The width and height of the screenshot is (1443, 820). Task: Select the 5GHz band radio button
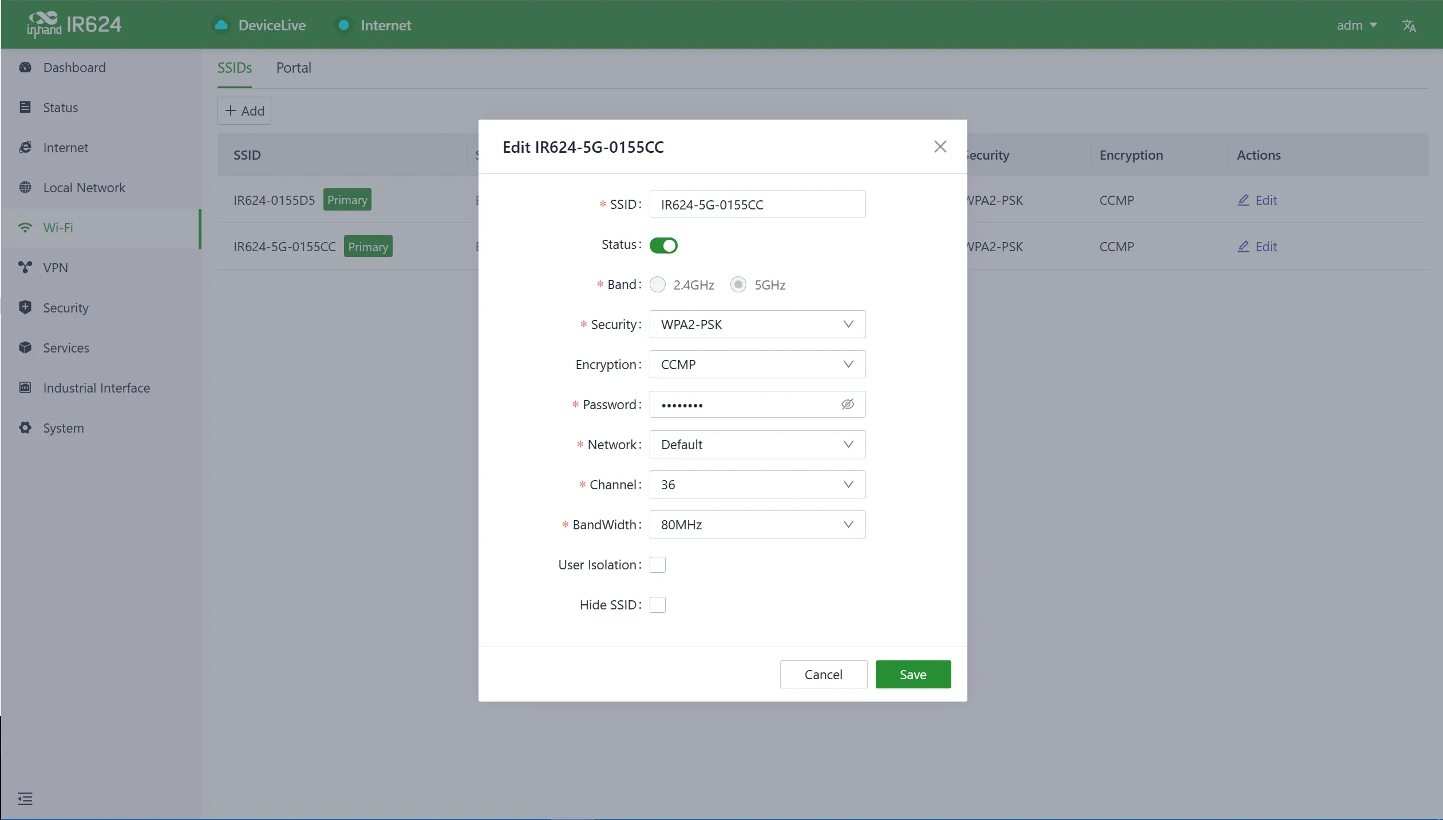(738, 284)
